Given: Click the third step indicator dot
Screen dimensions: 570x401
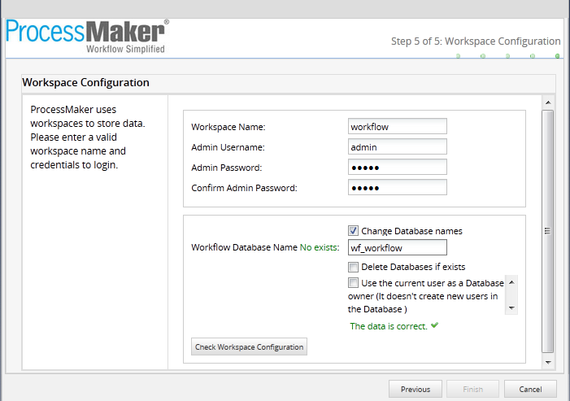Looking at the screenshot, I should click(x=508, y=56).
